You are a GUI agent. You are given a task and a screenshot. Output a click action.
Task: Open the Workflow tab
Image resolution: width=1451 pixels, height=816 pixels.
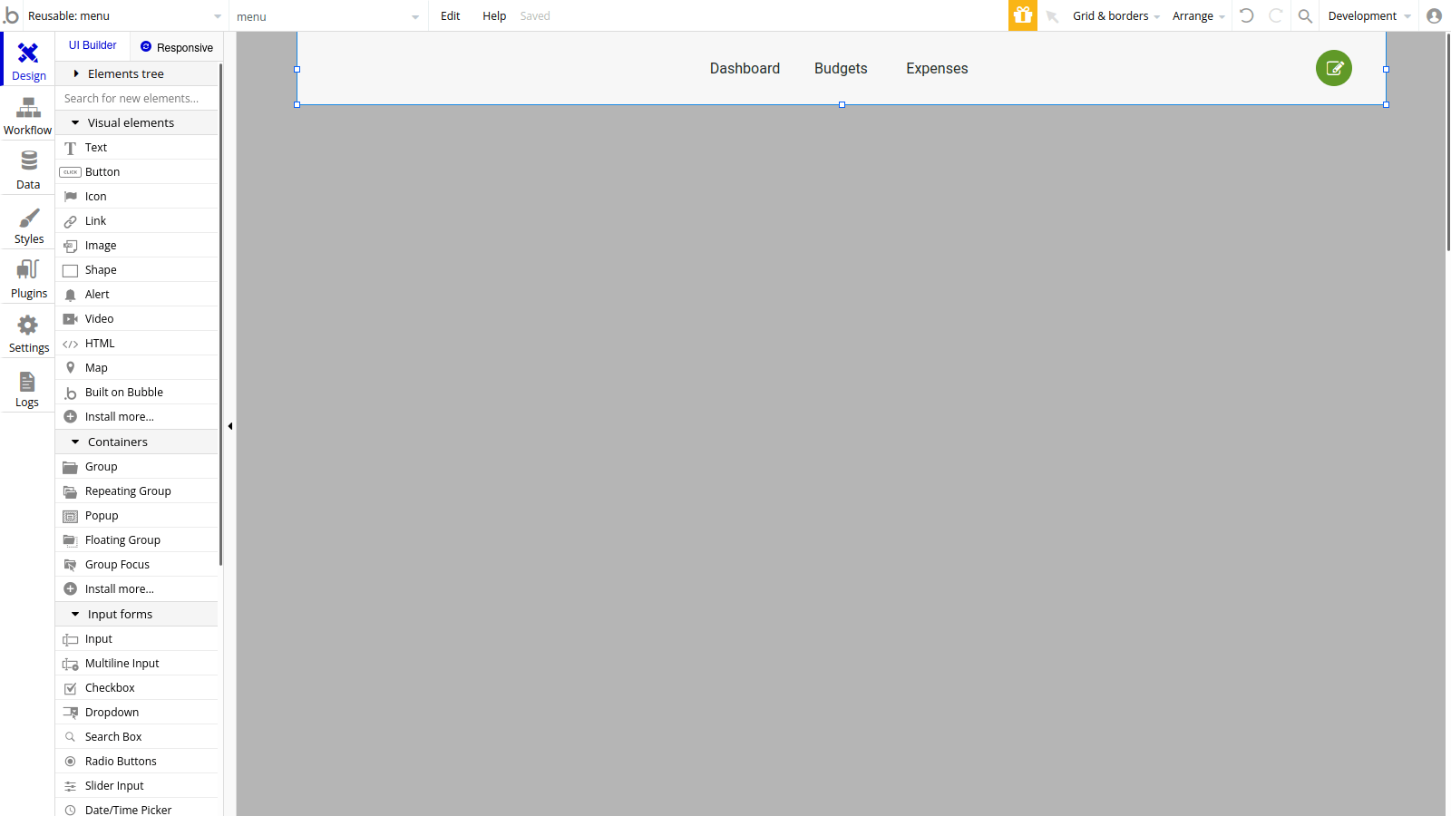[28, 115]
